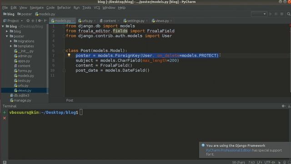Select admin.py in project tree

(23, 56)
